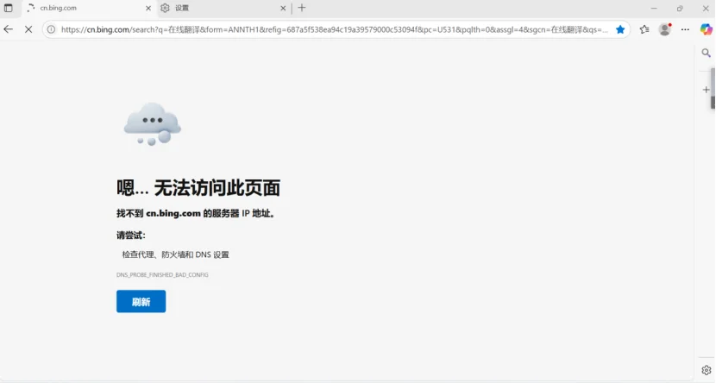716x383 pixels.
Task: Add a sidebar app with plus
Action: [x=706, y=90]
